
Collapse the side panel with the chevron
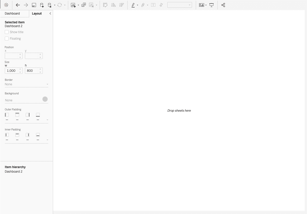tap(50, 14)
